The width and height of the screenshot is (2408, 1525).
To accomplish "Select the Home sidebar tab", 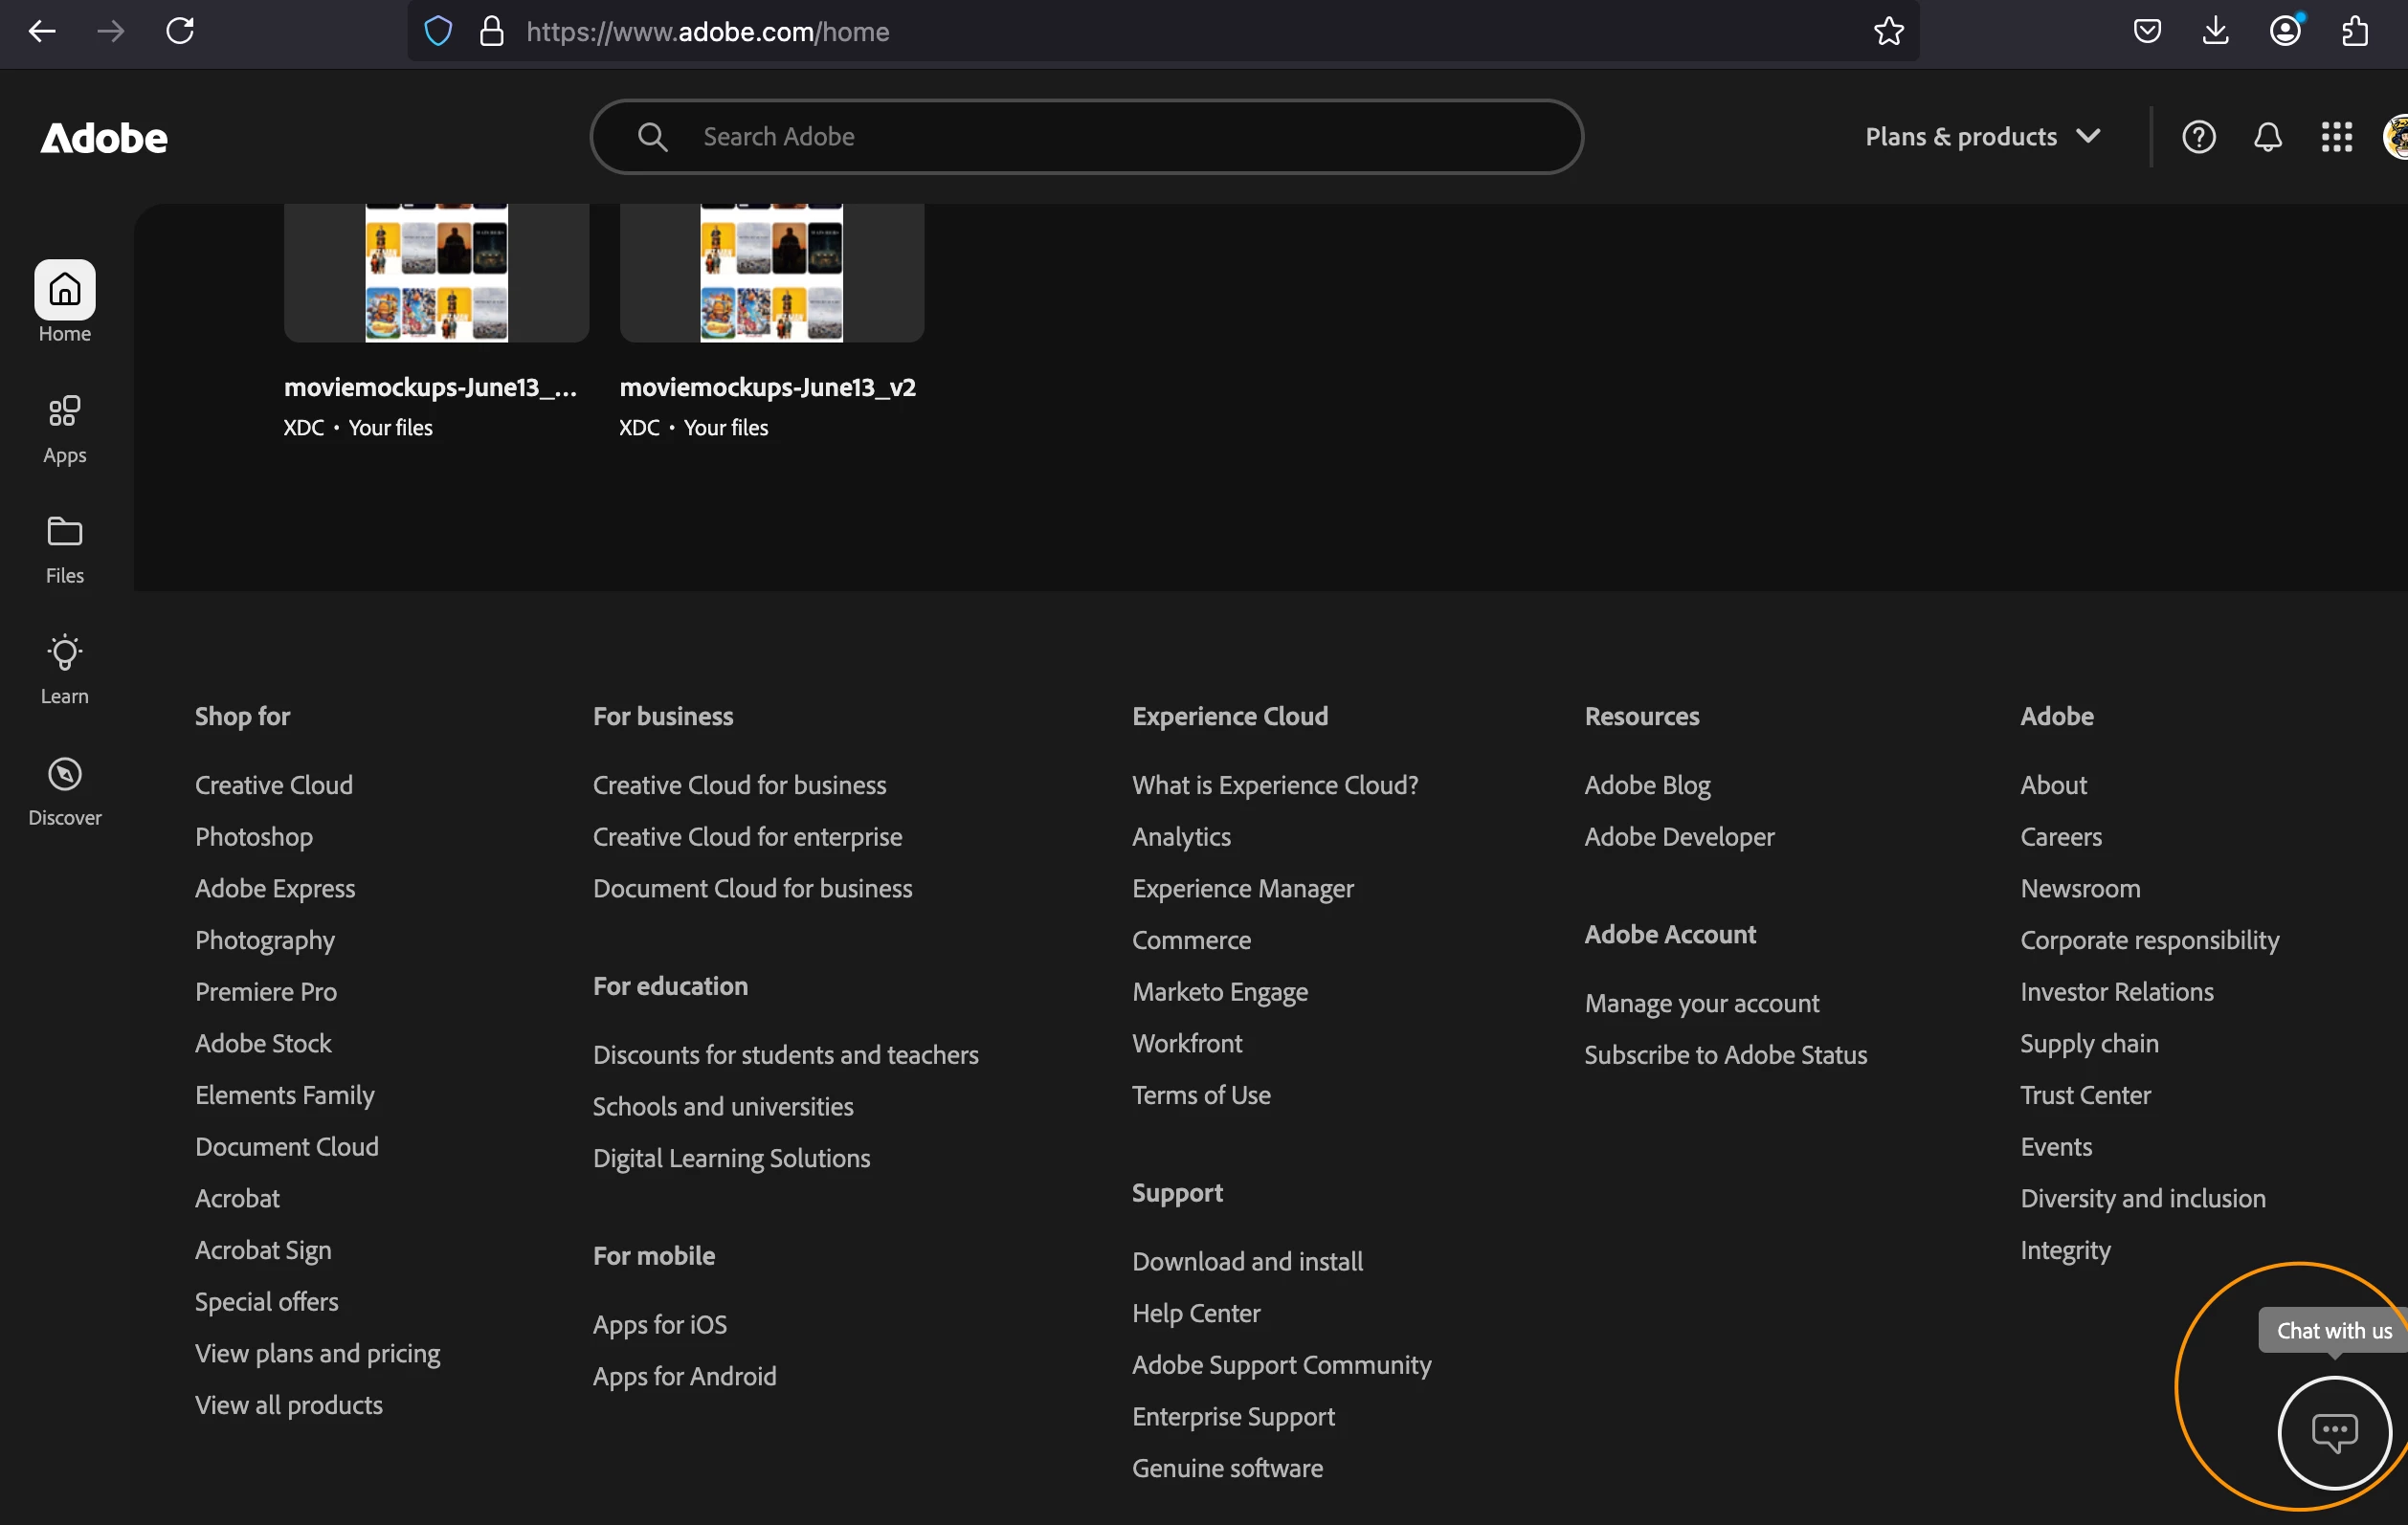I will click(x=64, y=290).
